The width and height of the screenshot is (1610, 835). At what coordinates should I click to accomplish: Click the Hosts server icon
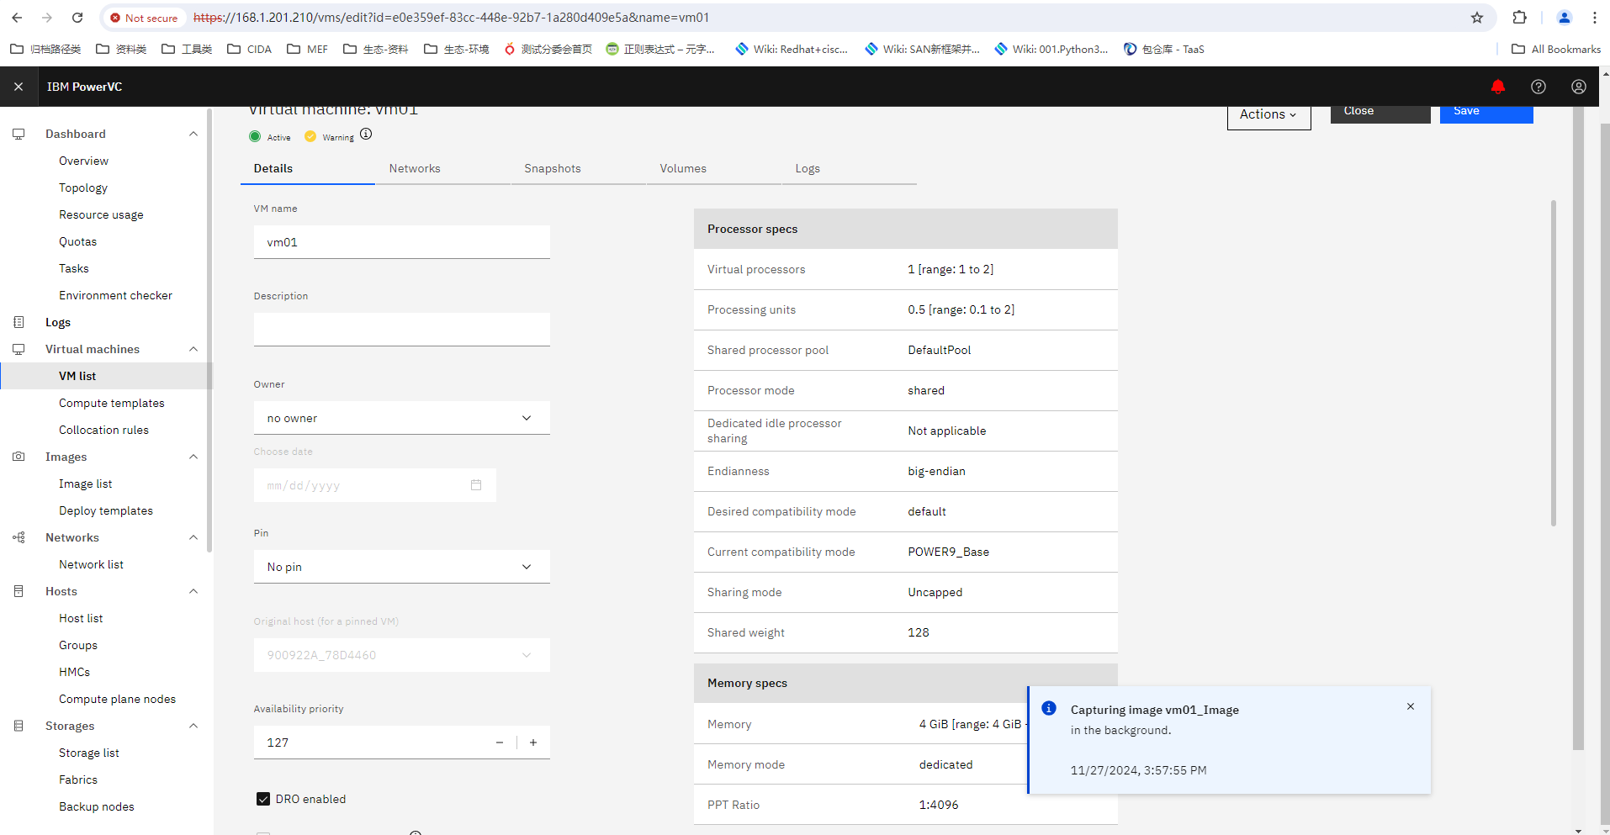[x=19, y=591]
